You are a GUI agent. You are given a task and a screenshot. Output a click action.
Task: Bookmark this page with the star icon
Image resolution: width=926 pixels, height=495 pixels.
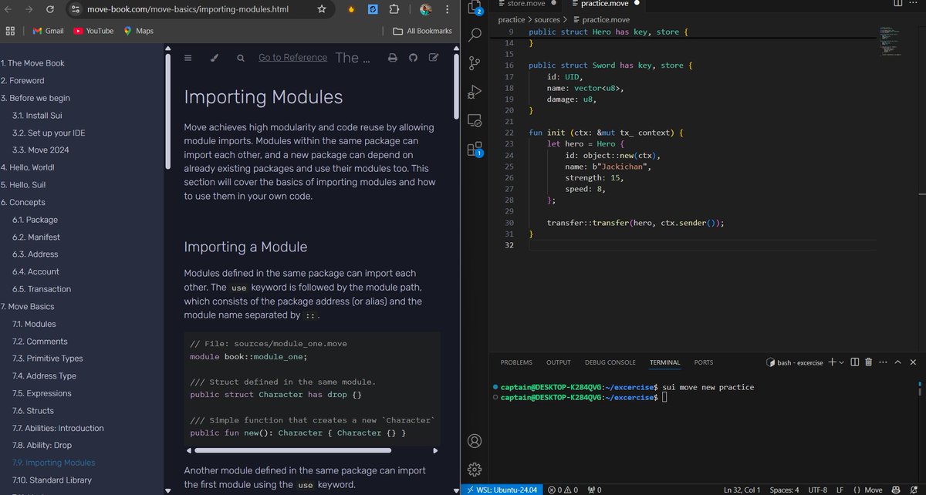point(322,10)
